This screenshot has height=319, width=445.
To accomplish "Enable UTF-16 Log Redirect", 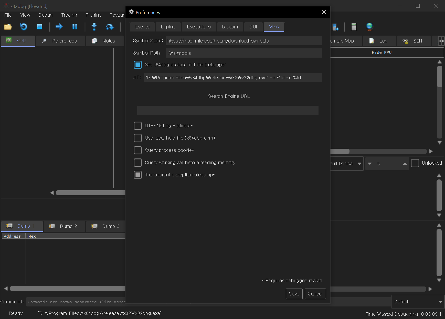I will pyautogui.click(x=138, y=126).
